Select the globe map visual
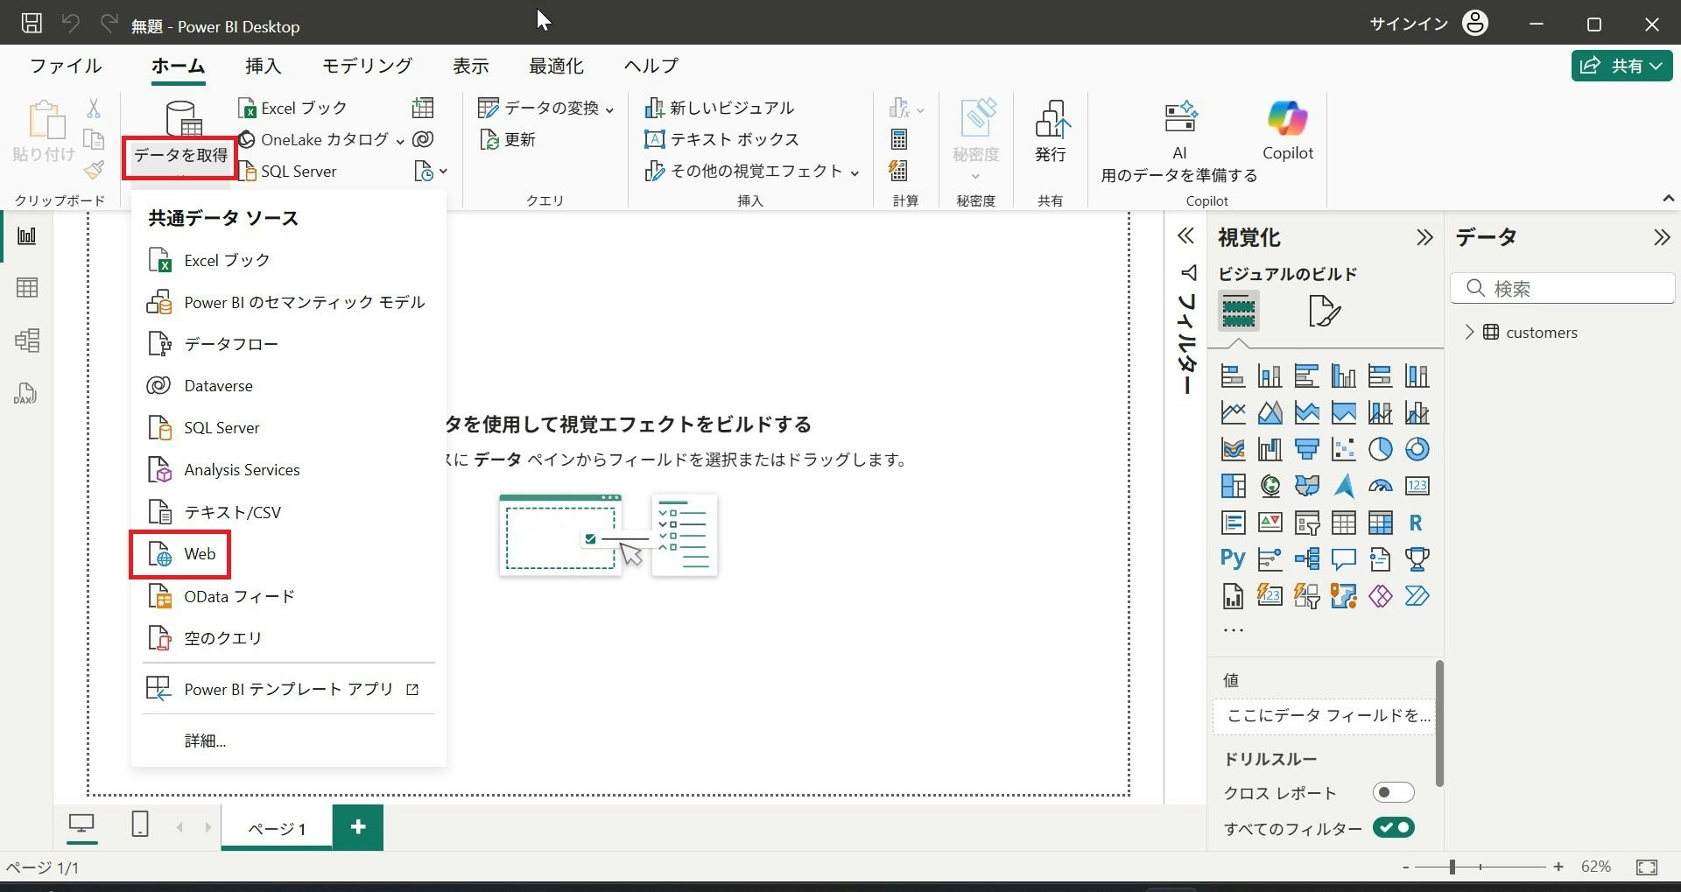Image resolution: width=1681 pixels, height=892 pixels. coord(1270,486)
